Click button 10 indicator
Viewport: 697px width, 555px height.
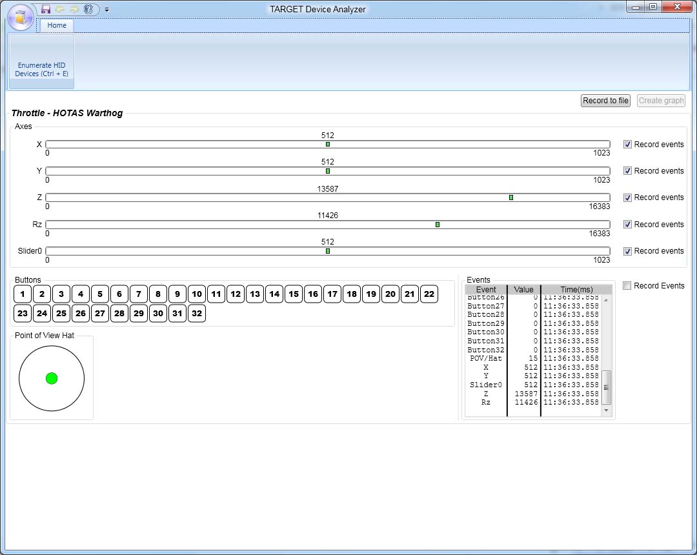coord(197,294)
